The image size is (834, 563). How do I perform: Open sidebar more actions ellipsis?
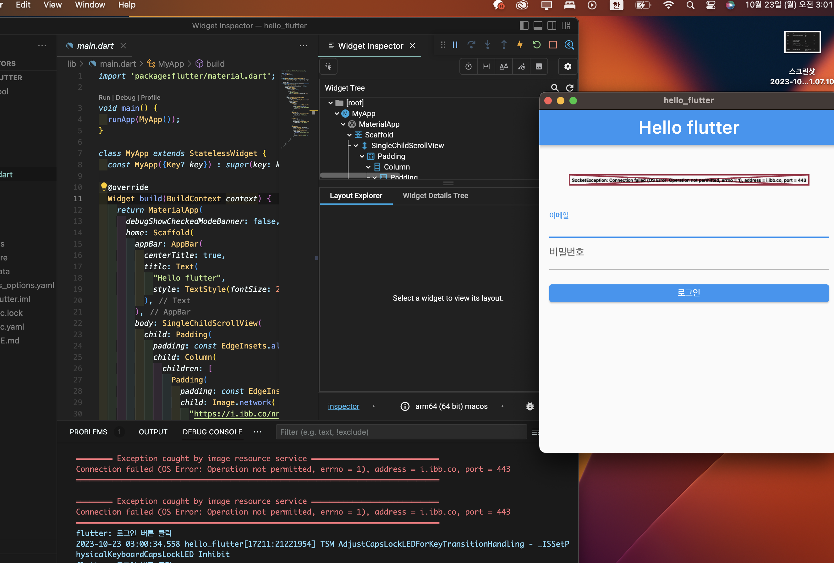tap(42, 46)
